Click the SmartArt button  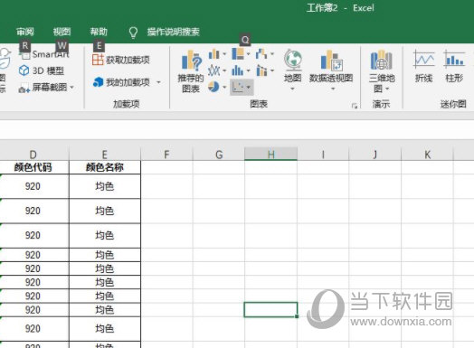point(44,54)
